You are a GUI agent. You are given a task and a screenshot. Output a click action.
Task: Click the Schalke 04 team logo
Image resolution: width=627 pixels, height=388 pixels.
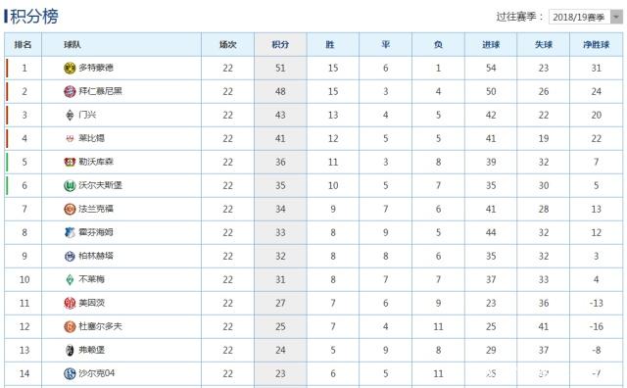pos(70,373)
